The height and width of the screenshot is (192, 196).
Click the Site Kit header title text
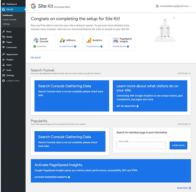(x=46, y=6)
